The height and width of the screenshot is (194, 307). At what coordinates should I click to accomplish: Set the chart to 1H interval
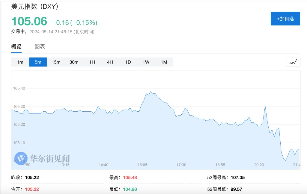click(x=92, y=62)
